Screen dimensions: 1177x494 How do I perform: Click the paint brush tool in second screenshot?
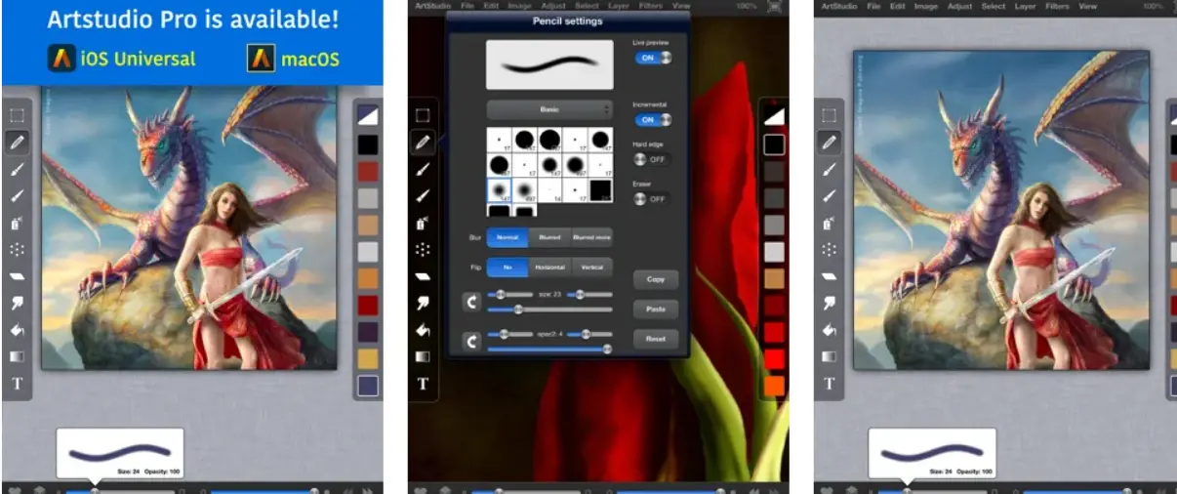coord(423,169)
